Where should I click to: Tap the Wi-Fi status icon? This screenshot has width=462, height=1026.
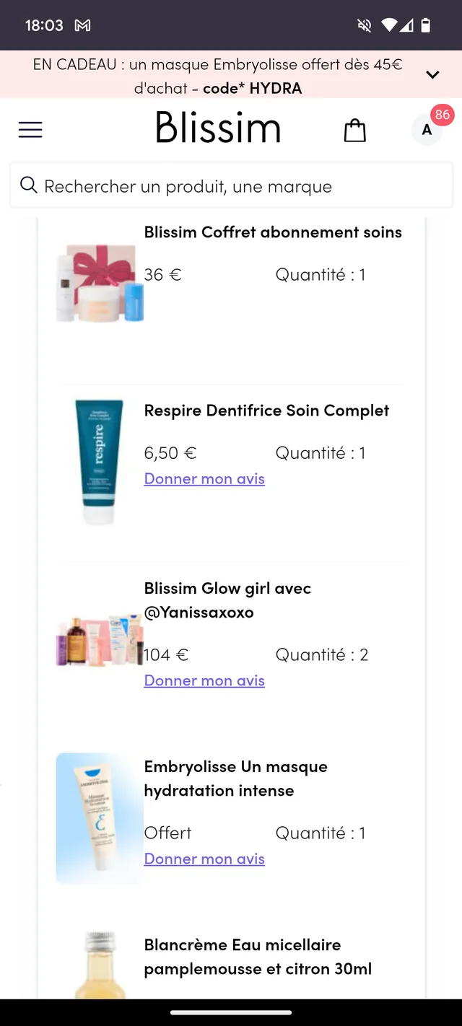click(x=389, y=25)
